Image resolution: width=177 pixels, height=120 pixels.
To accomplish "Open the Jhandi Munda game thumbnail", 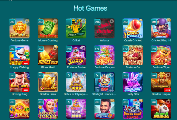I will (x=161, y=109).
